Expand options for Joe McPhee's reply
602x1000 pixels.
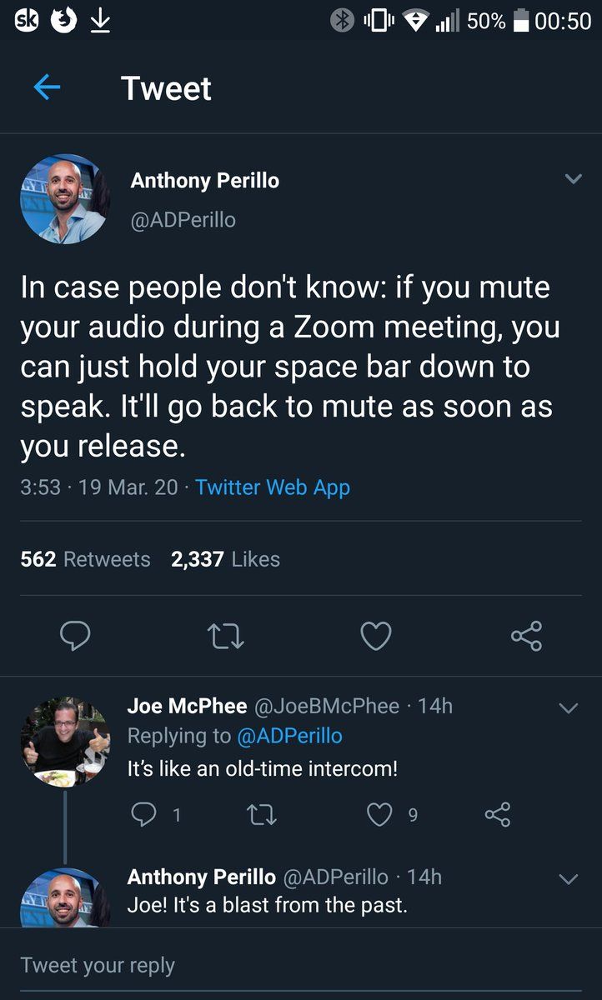coord(568,708)
